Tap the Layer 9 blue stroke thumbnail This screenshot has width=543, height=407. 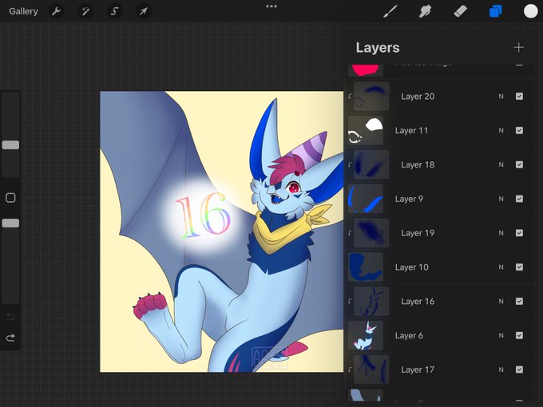pos(366,199)
